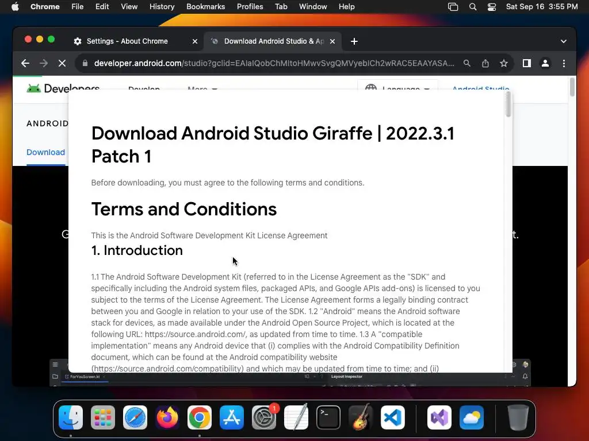Open Visual Studio Code from the dock

pyautogui.click(x=393, y=417)
